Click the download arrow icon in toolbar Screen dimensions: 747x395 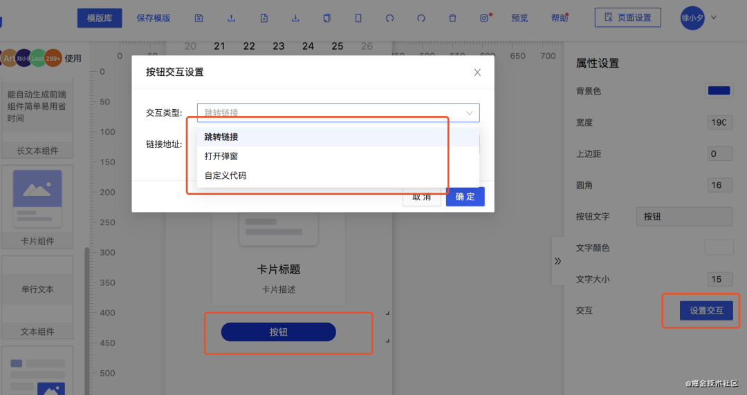point(295,18)
